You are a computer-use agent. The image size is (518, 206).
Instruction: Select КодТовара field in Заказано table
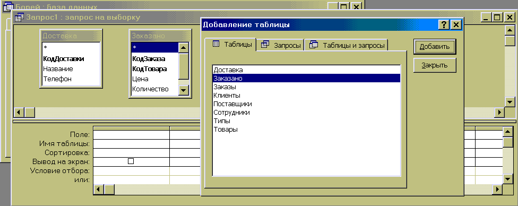coord(154,69)
